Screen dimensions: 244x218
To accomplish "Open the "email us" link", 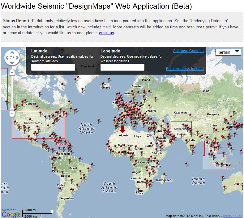I will pos(106,33).
